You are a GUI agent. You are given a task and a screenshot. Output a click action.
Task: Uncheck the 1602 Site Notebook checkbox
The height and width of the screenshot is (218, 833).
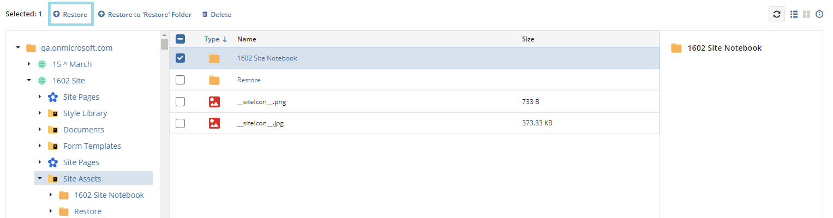point(181,58)
